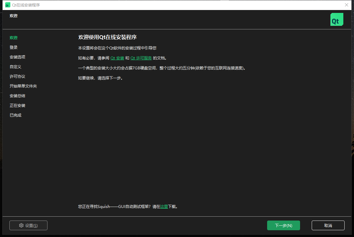Click the Qt logo in the header
The width and height of the screenshot is (354, 237).
point(337,19)
